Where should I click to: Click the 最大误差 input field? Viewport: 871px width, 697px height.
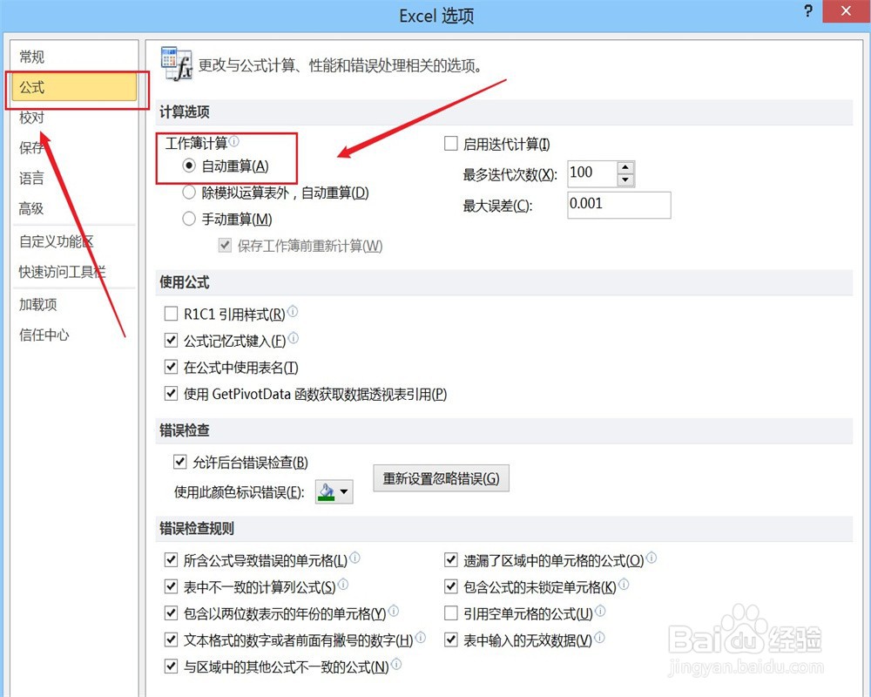point(618,205)
